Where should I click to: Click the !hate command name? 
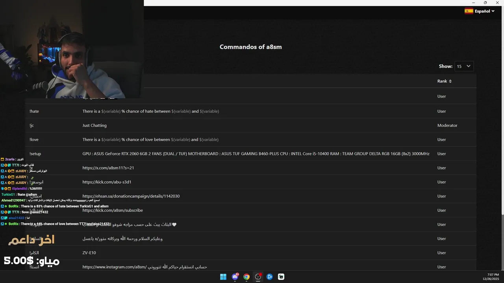click(34, 111)
